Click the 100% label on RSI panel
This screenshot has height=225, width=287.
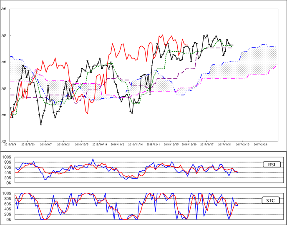pyautogui.click(x=7, y=157)
